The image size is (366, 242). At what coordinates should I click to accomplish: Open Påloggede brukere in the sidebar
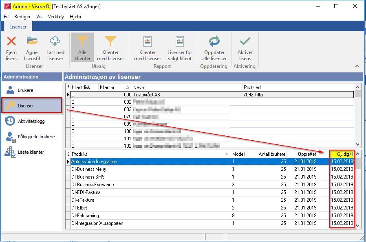32,137
